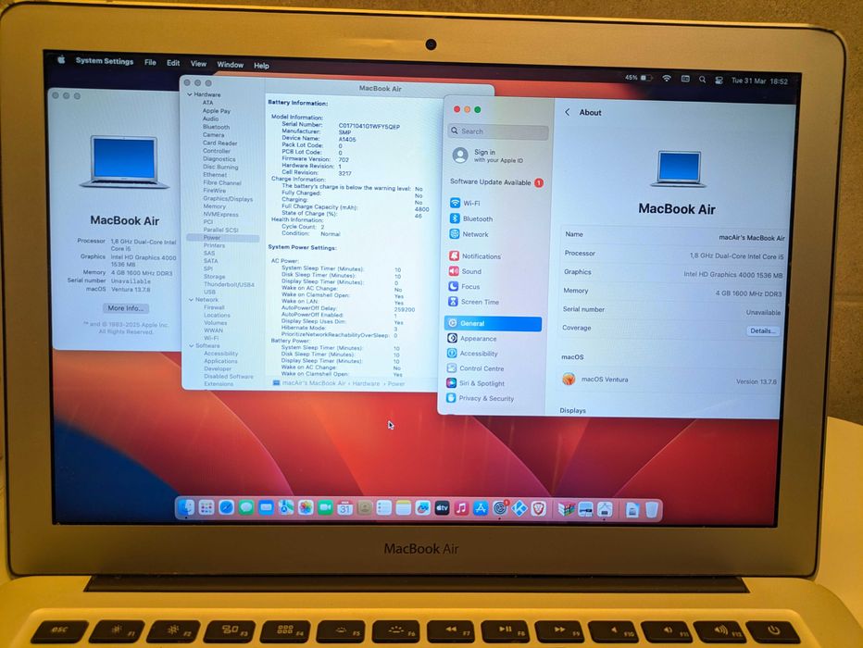Collapse the Software tree in System Information
863x648 pixels.
click(191, 346)
